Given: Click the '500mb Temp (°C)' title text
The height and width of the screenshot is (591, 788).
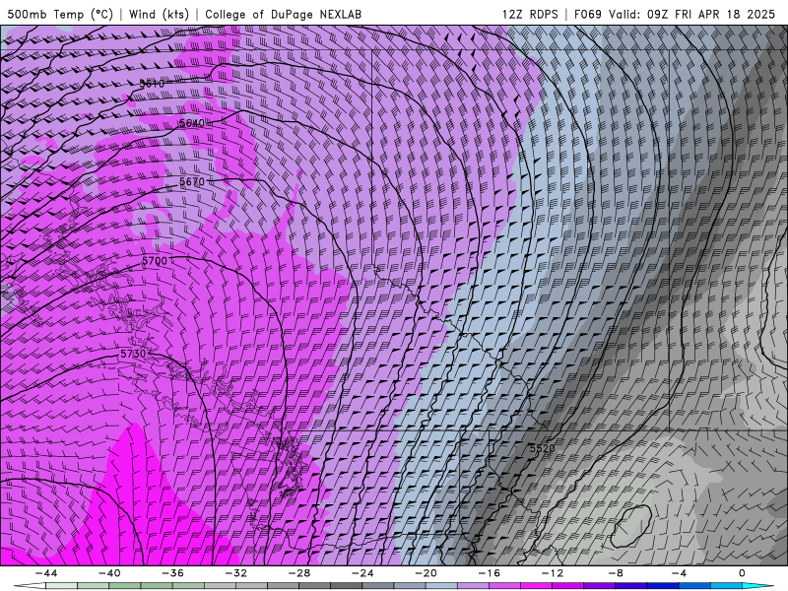Looking at the screenshot, I should [x=60, y=14].
